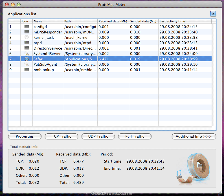
Task: Click the snail tape measure logo
Action: pos(194,169)
